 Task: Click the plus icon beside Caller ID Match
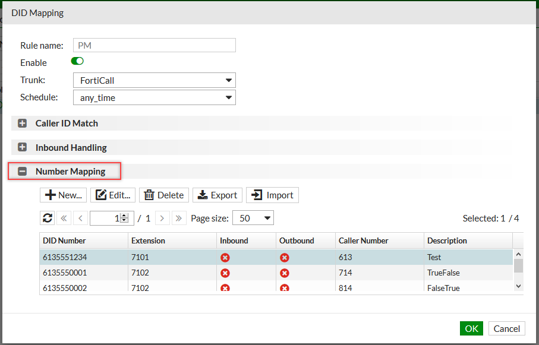pos(23,123)
